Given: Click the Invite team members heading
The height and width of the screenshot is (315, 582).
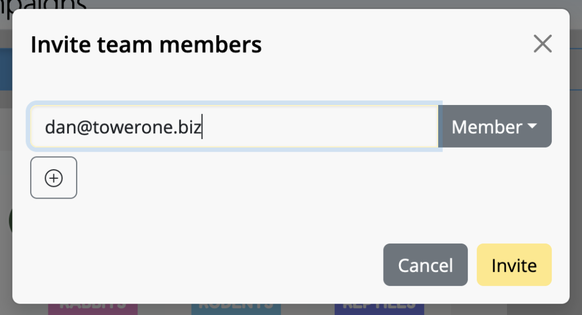Looking at the screenshot, I should (x=146, y=45).
